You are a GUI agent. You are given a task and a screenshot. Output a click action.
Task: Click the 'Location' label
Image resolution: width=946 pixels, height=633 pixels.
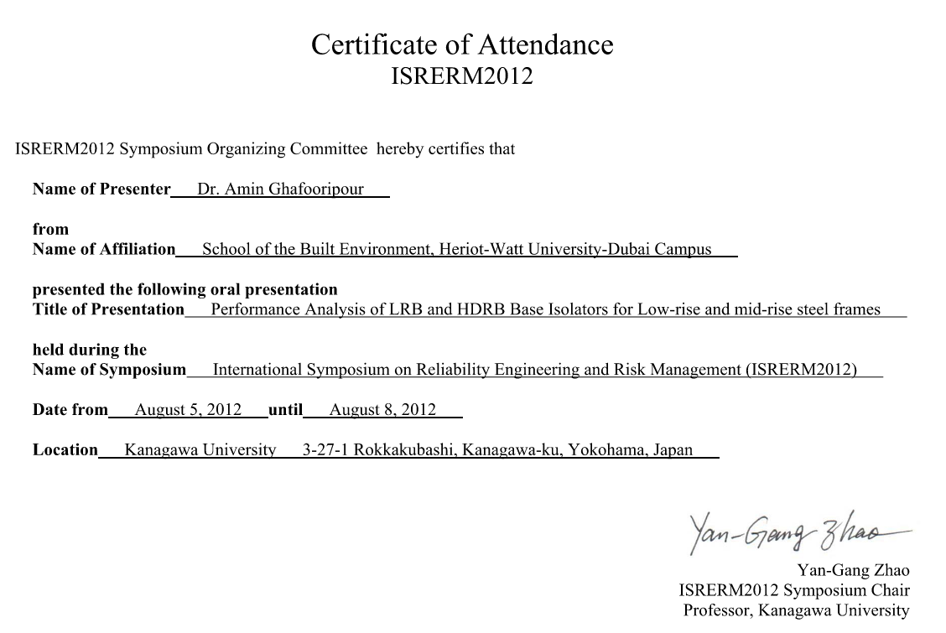click(x=65, y=450)
